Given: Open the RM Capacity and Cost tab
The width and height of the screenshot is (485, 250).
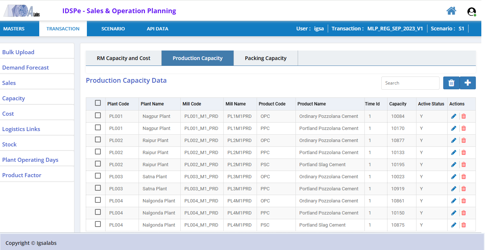Looking at the screenshot, I should coord(124,58).
